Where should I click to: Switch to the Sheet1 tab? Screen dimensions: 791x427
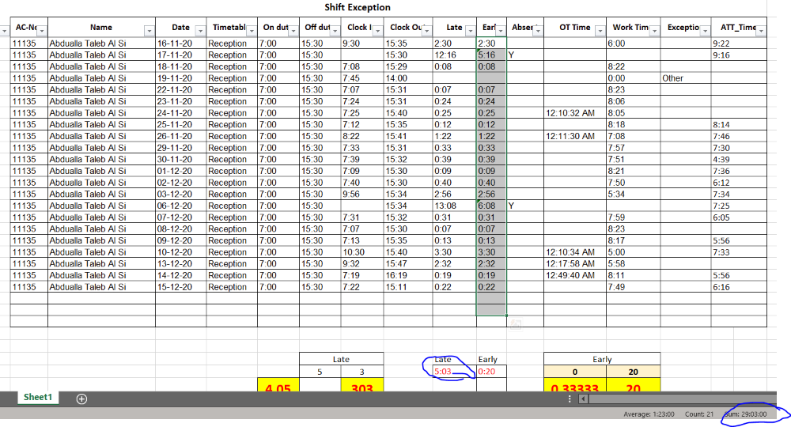coord(37,398)
